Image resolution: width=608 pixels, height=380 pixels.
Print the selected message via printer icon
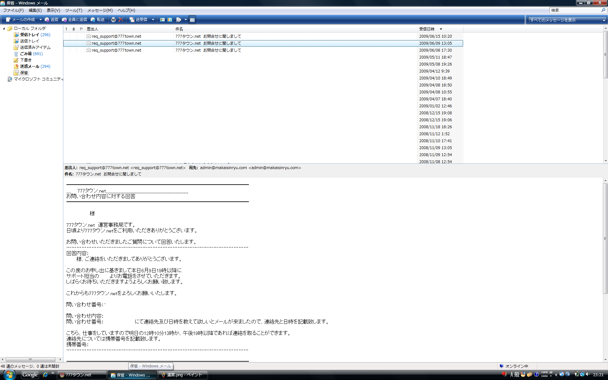[x=113, y=20]
